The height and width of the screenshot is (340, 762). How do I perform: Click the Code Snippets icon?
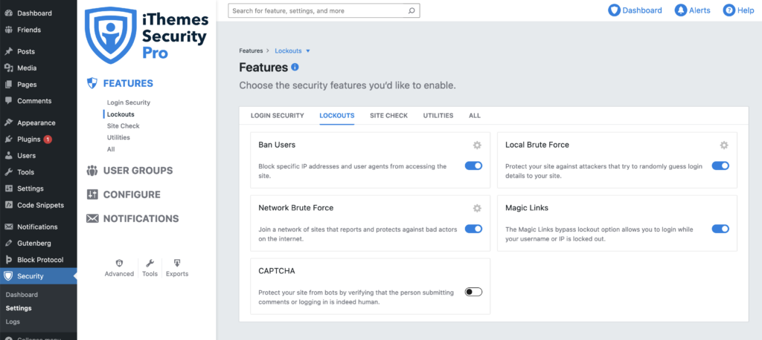(8, 205)
